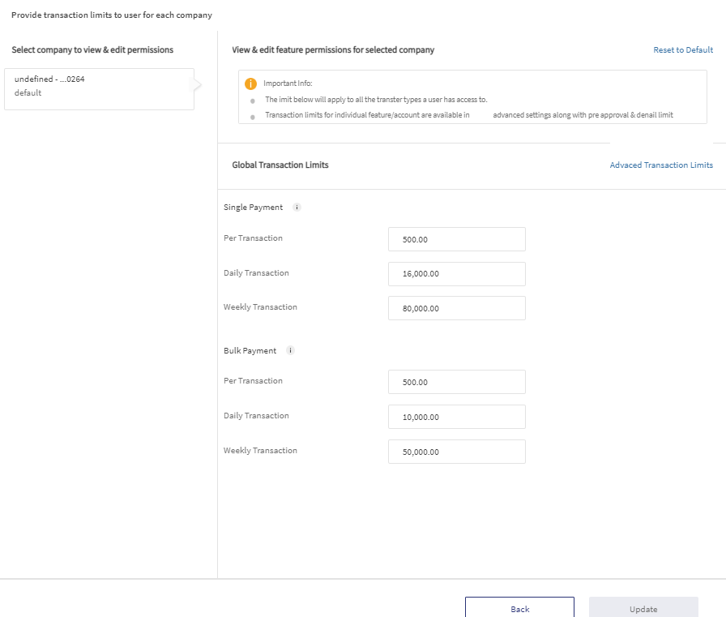This screenshot has height=617, width=726.
Task: Select the undefined ...0264 company card
Action: 99,89
